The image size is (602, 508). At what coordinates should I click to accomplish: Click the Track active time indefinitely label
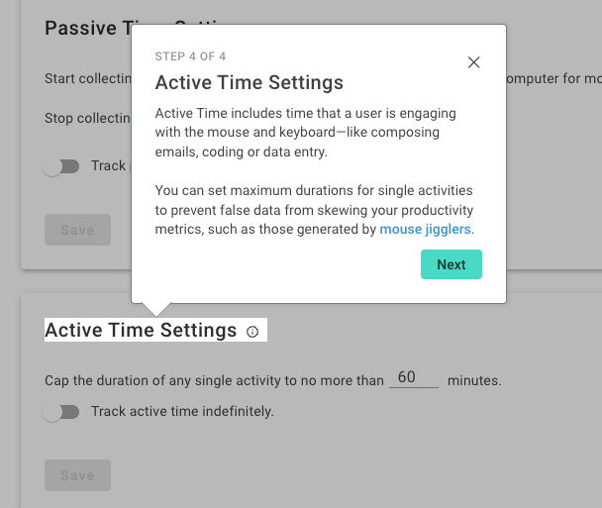pos(182,412)
